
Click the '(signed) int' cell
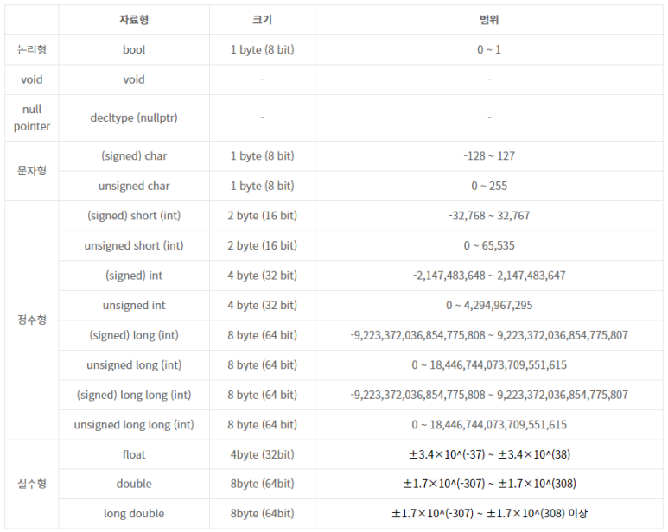coord(134,275)
